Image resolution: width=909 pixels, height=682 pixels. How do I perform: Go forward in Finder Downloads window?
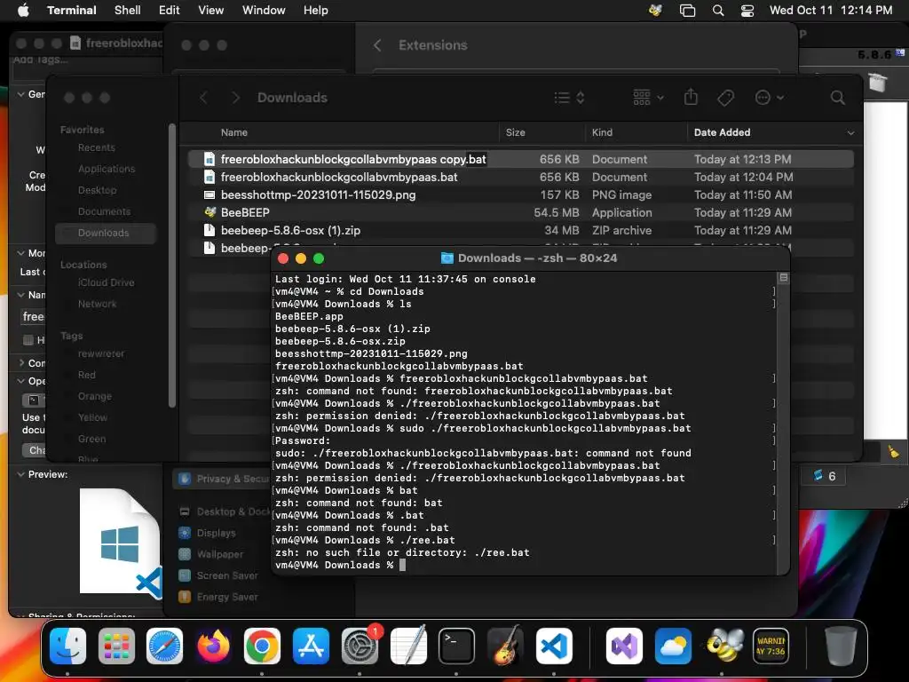[235, 98]
